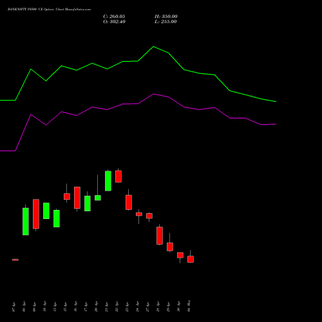
Task: Select the 23 Apr date label
Action: click(x=128, y=307)
